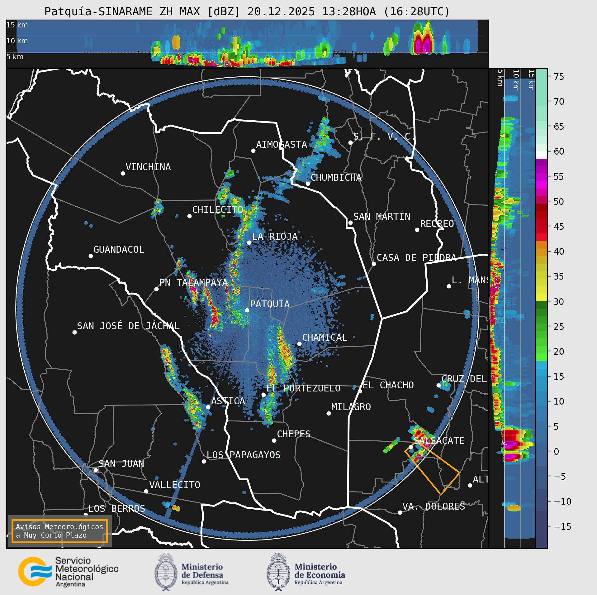Click the yellow 30 dBZ band on the color scale
The height and width of the screenshot is (595, 597).
coord(541,297)
